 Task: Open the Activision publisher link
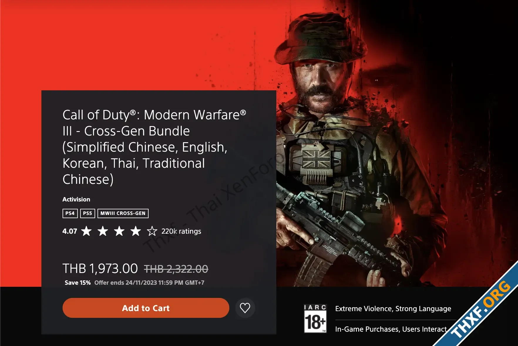click(x=76, y=199)
